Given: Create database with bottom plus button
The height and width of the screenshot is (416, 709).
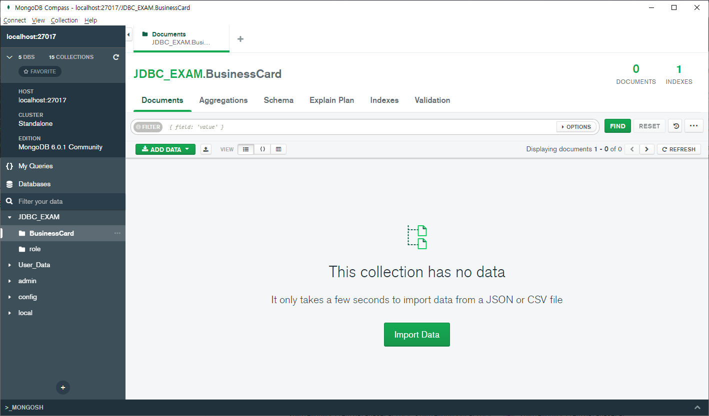Looking at the screenshot, I should [x=63, y=388].
